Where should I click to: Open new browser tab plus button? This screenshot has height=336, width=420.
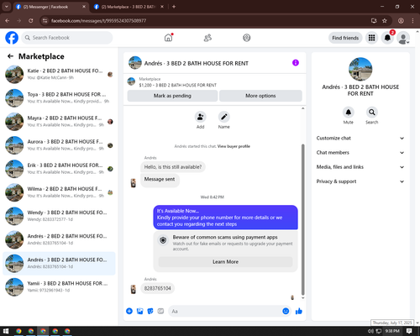tap(174, 7)
